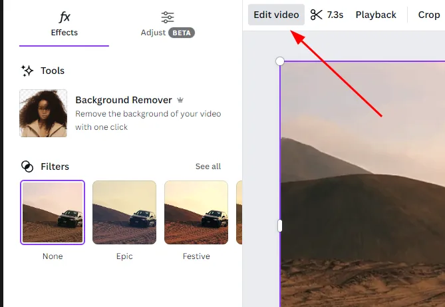The width and height of the screenshot is (445, 307).
Task: Click the fx effects icon
Action: (65, 17)
